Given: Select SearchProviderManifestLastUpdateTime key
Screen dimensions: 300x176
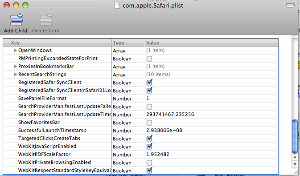Looking at the screenshot, I should pos(65,114).
